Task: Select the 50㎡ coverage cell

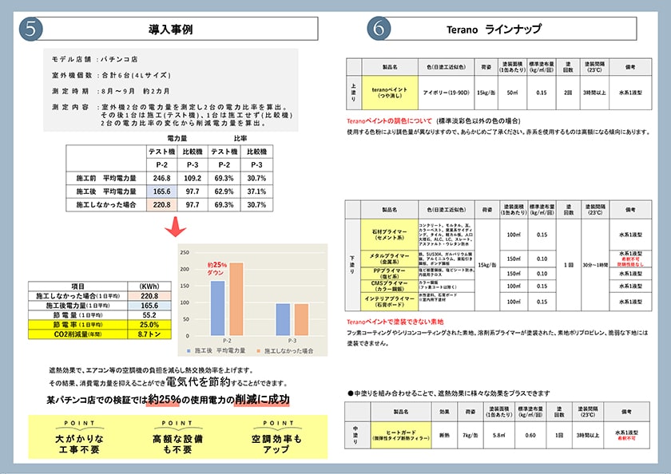Action: click(x=512, y=93)
